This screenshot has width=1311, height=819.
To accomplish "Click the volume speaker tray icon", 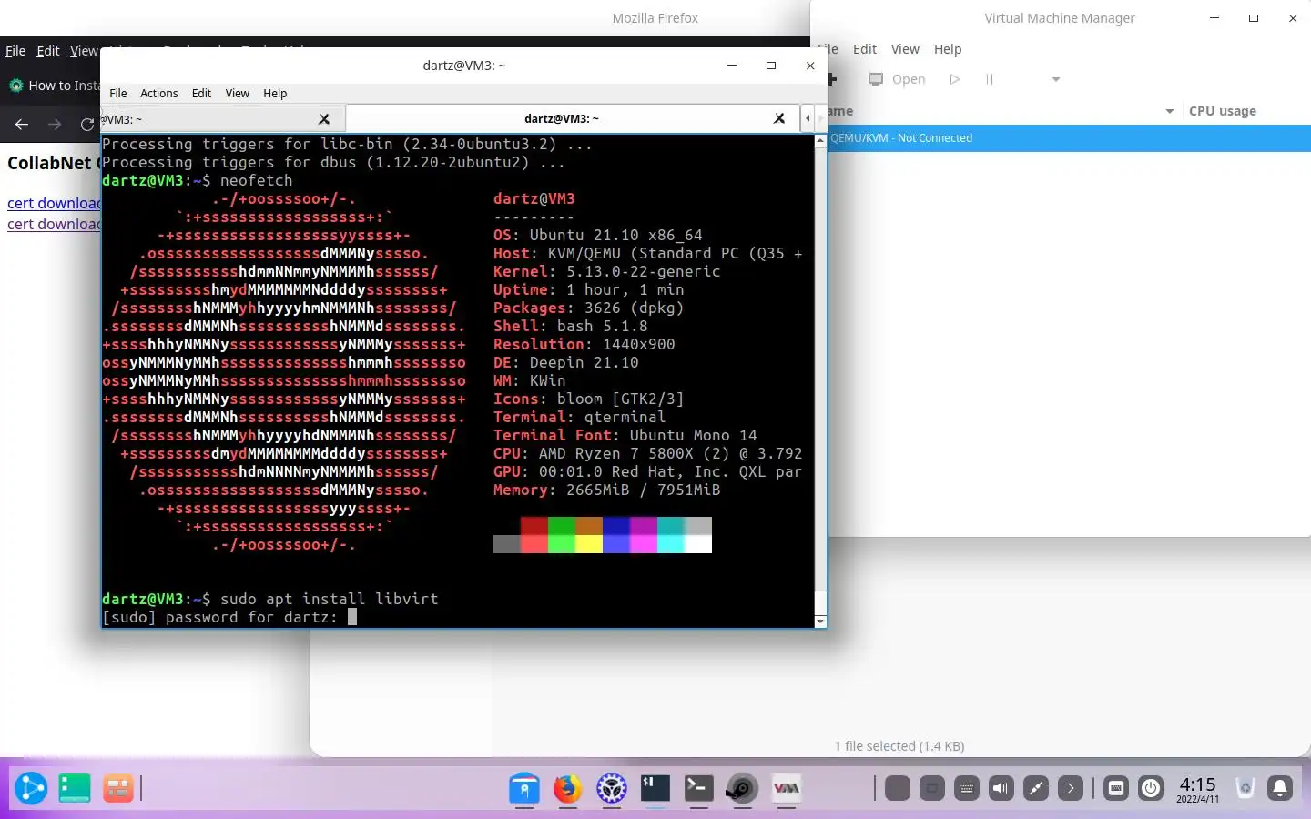I will [x=1001, y=788].
